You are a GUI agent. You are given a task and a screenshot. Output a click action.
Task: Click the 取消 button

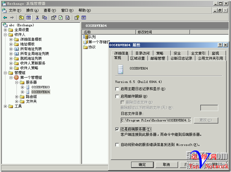166,165
